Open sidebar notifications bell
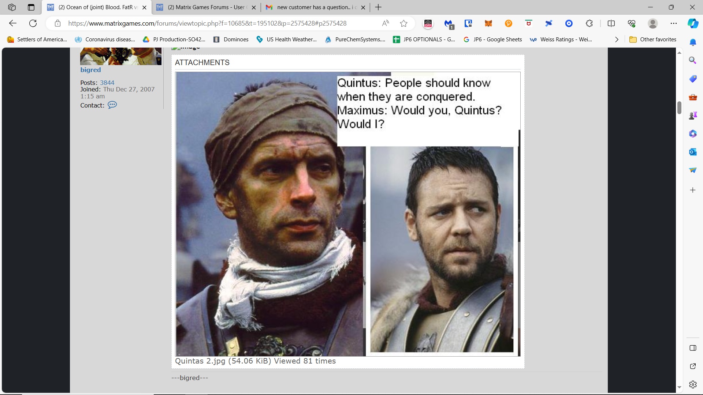 [693, 42]
